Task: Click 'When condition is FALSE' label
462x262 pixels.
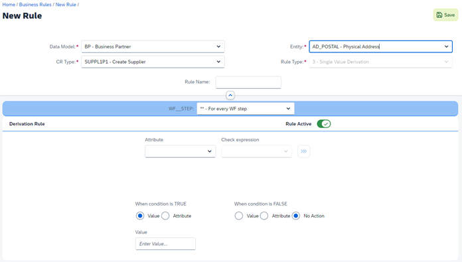Action: coord(260,204)
